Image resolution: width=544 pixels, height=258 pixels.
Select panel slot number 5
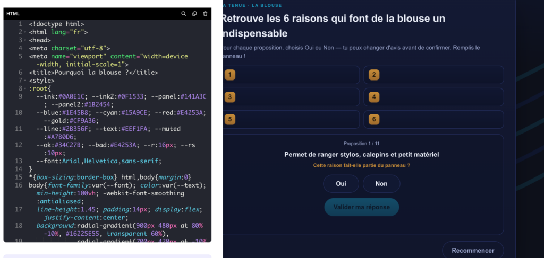click(291, 120)
